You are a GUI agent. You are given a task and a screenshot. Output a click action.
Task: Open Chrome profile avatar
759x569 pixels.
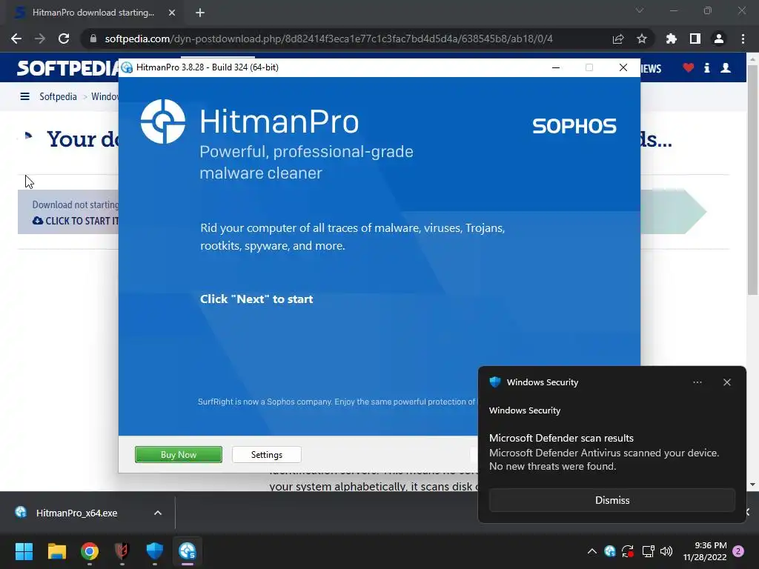[718, 39]
